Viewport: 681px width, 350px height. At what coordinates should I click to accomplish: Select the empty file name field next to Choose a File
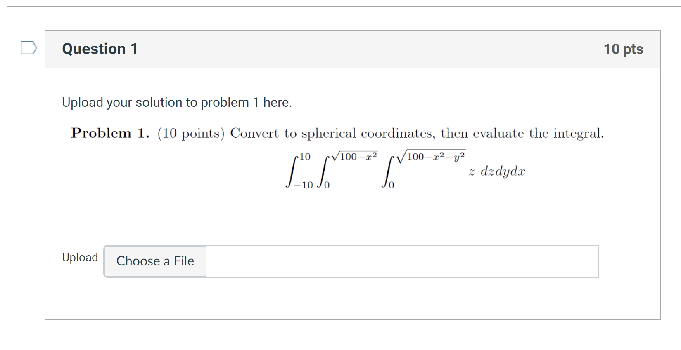pos(403,261)
